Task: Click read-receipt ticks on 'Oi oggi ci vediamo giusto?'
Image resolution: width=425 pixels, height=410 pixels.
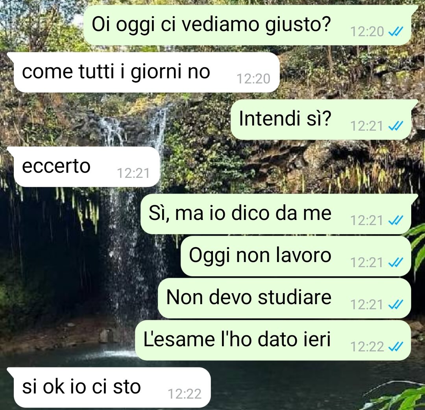Action: coord(396,32)
